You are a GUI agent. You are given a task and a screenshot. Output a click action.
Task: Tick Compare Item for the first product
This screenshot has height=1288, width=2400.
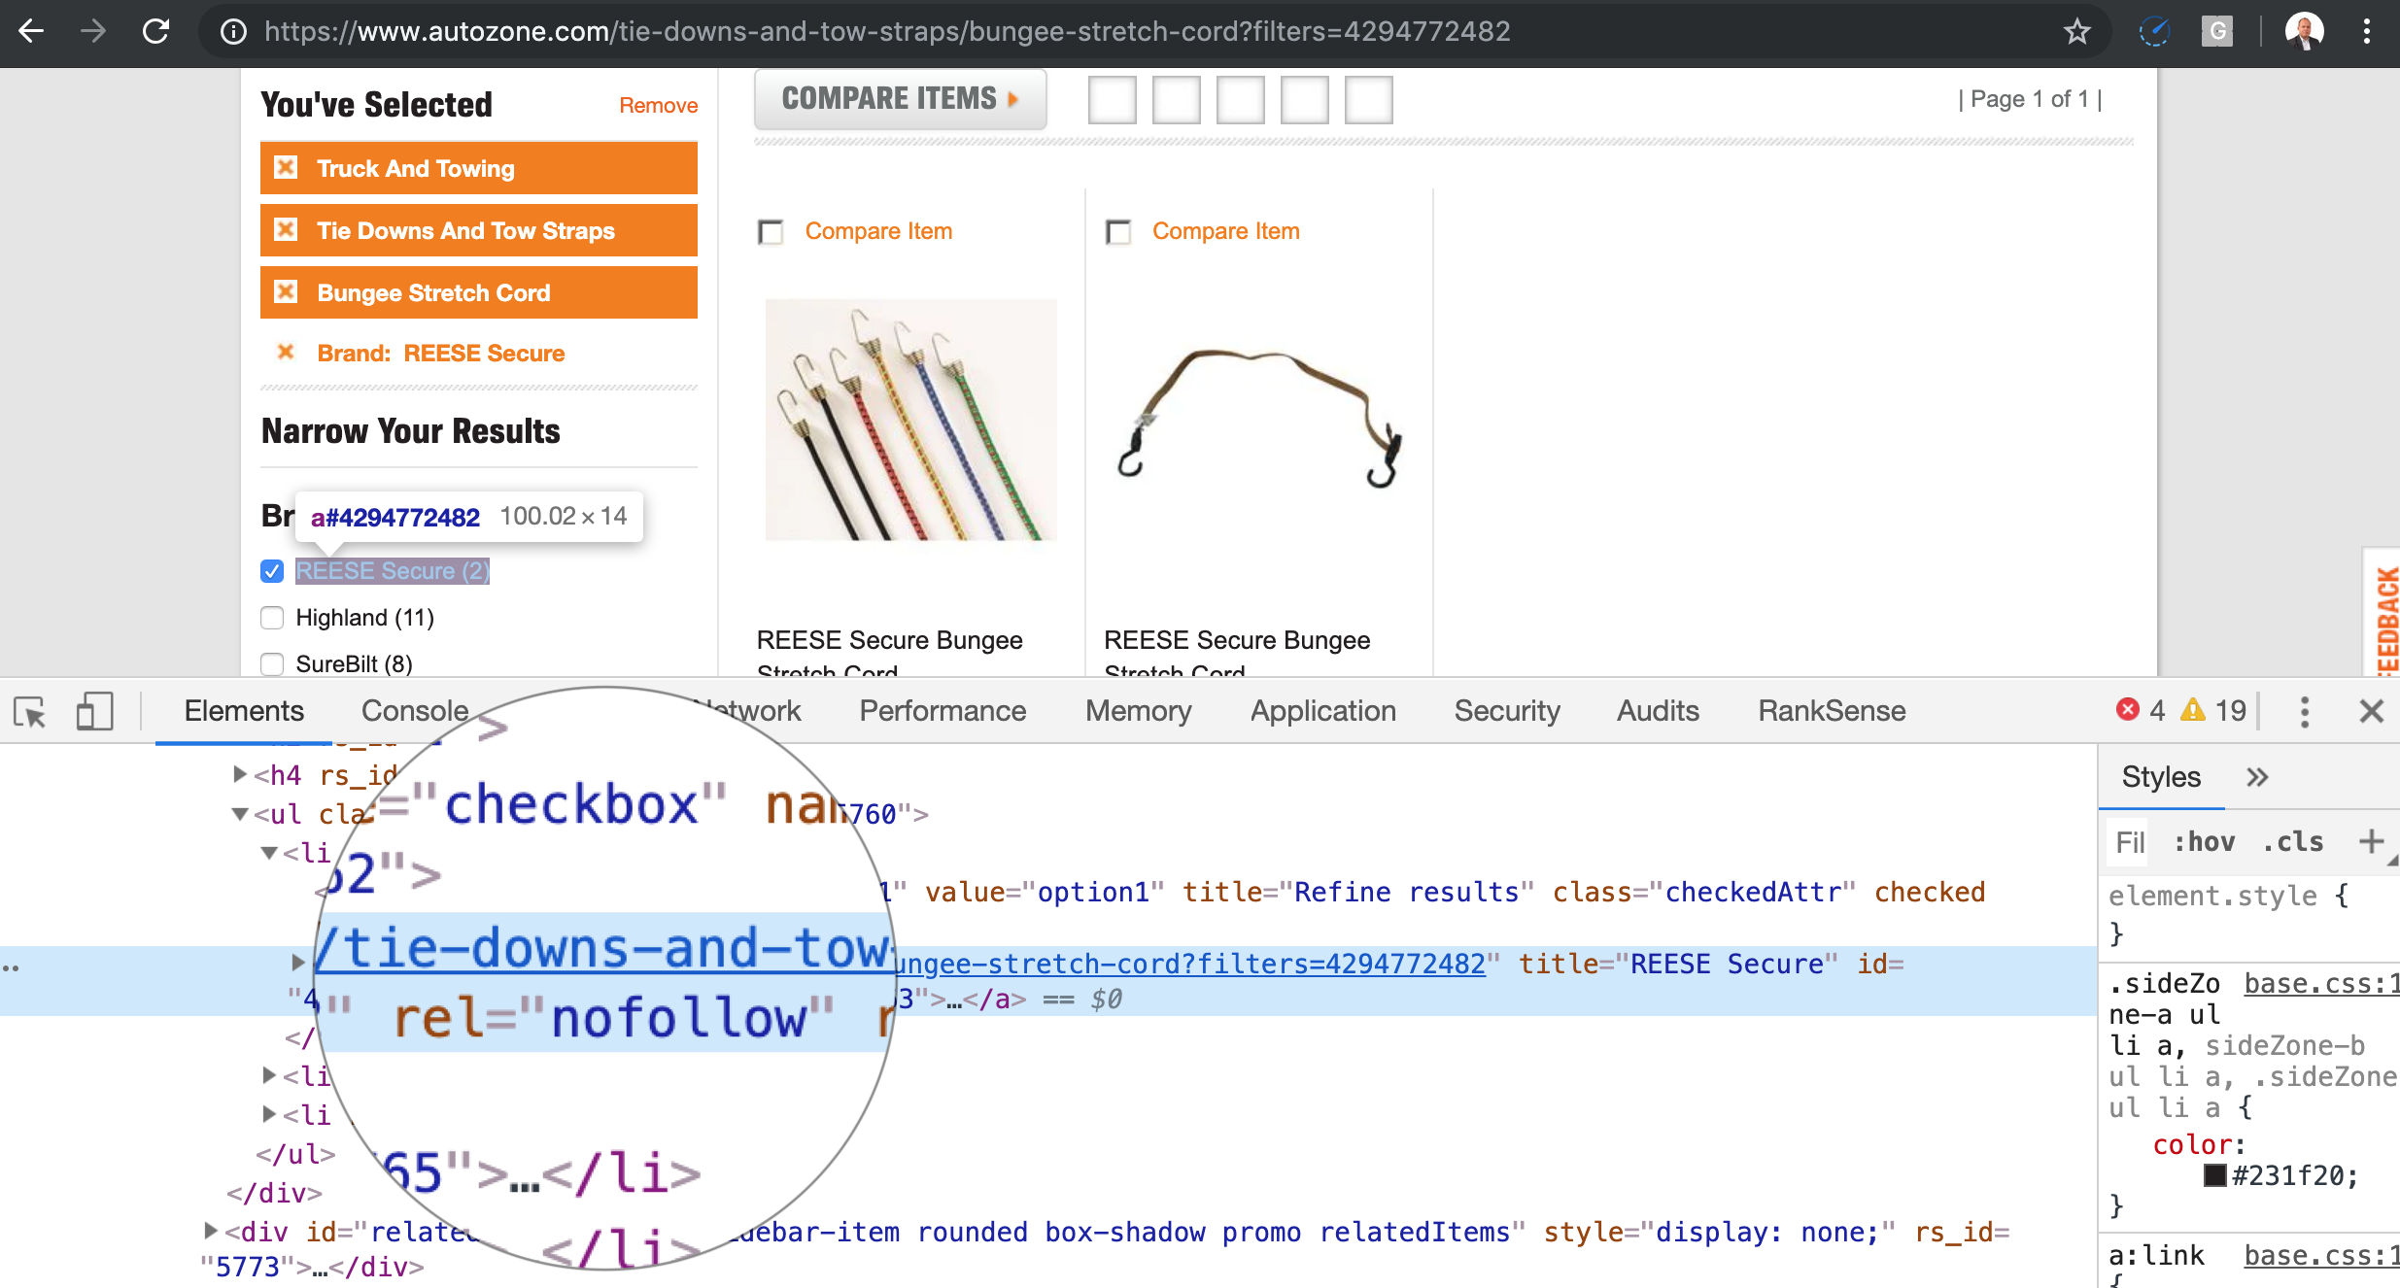[x=771, y=232]
